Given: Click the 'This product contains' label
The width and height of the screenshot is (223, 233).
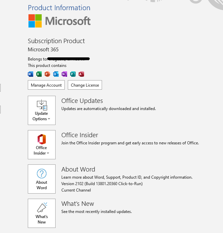Looking at the screenshot, I should (x=47, y=66).
